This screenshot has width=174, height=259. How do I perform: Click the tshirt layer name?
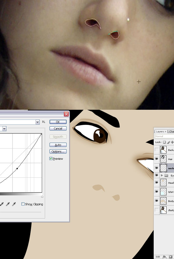point(171,192)
